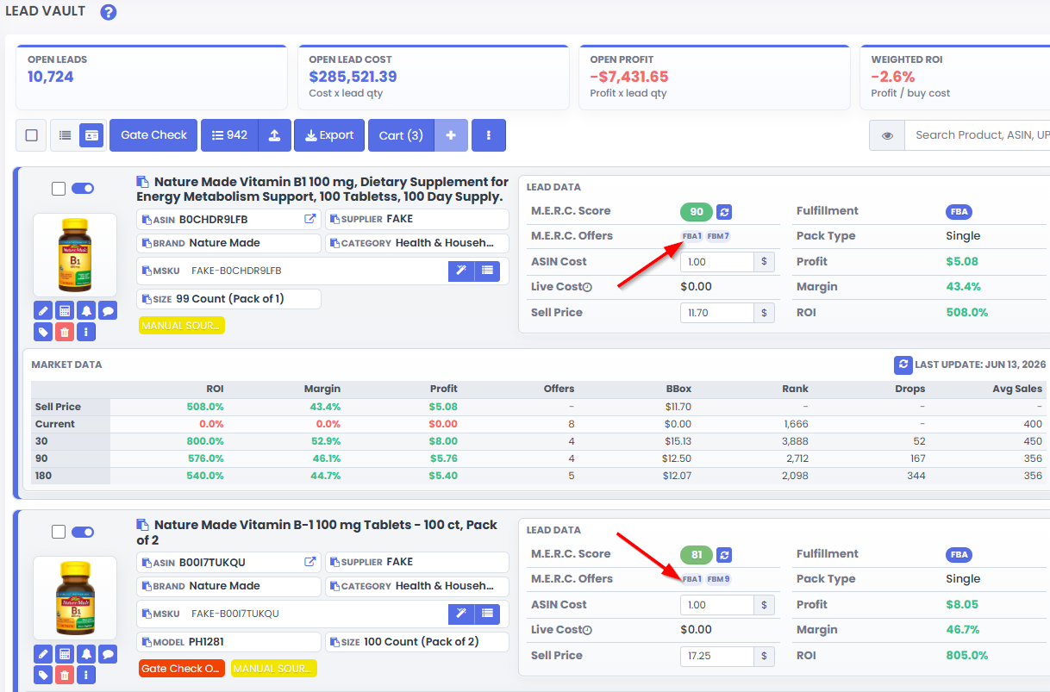The width and height of the screenshot is (1050, 692).
Task: Toggle the switch on the B00I7TUKQU lead
Action: coord(83,532)
